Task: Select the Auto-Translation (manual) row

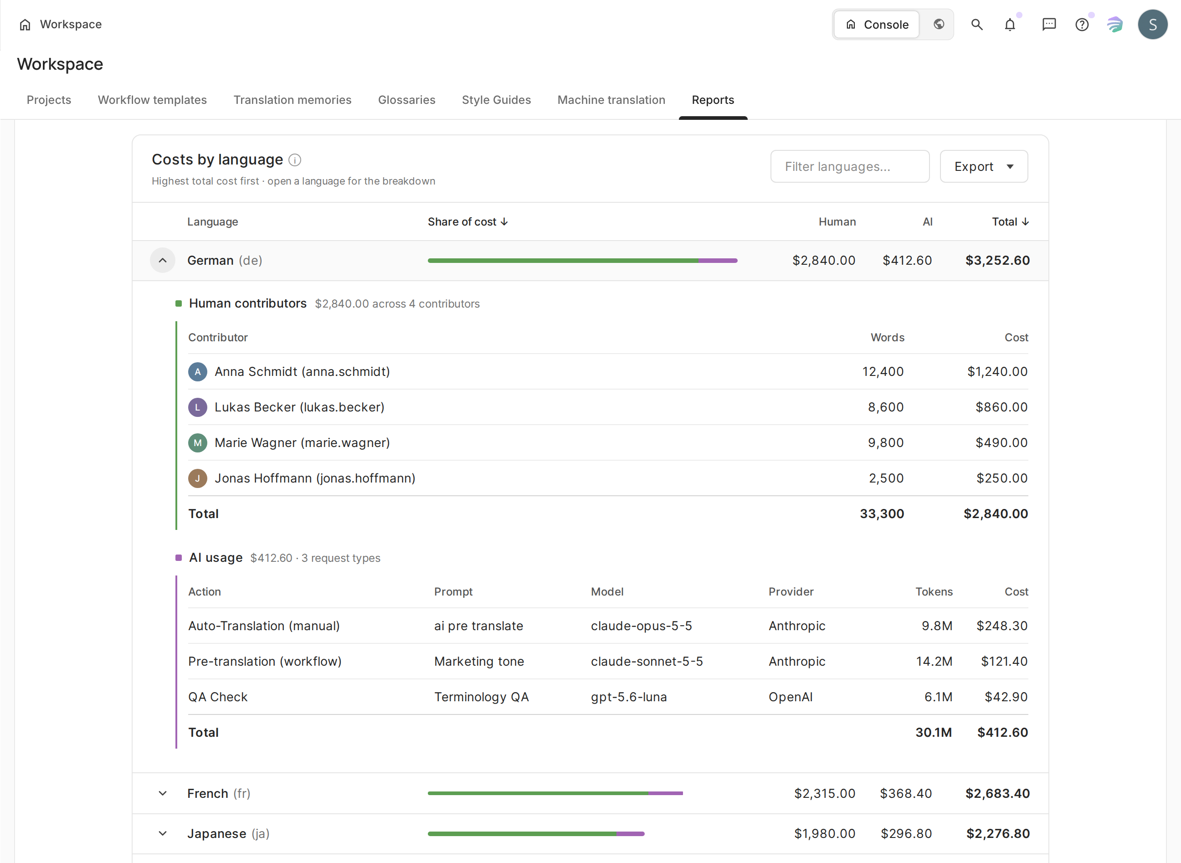Action: (608, 626)
